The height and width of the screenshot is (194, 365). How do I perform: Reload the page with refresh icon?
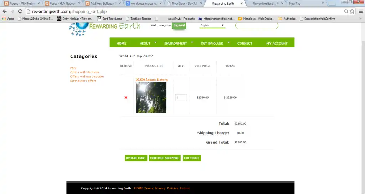(x=20, y=11)
